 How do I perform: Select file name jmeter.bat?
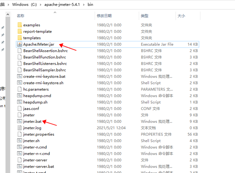(32, 122)
